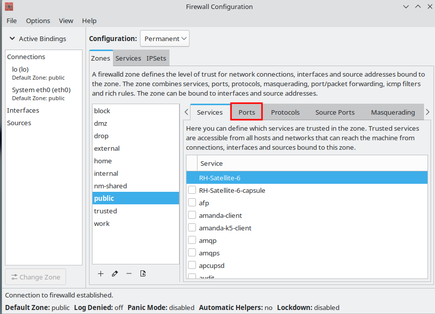Image resolution: width=435 pixels, height=314 pixels.
Task: Check the amanda-client service
Action: click(191, 215)
